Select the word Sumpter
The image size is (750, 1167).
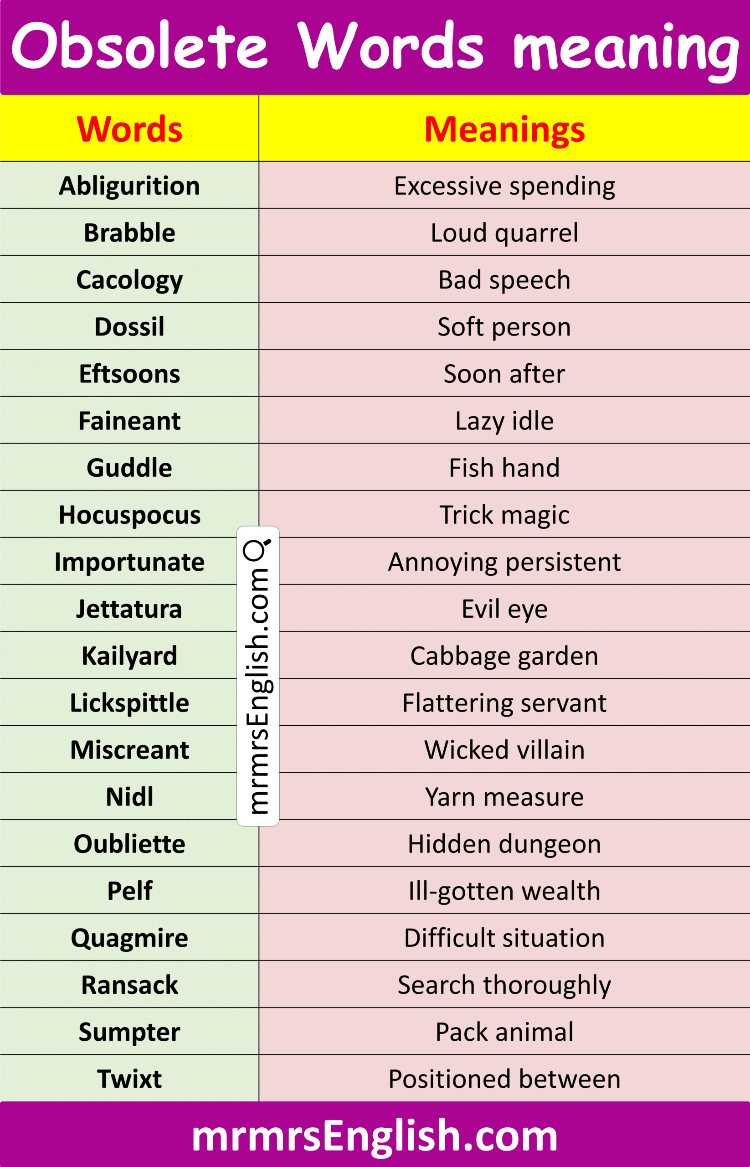click(129, 1032)
